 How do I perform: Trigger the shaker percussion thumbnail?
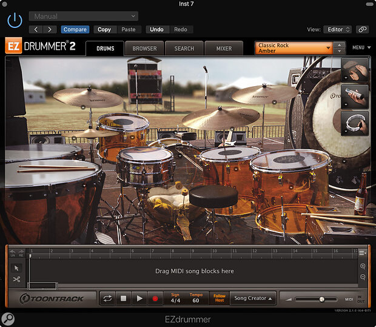355,96
